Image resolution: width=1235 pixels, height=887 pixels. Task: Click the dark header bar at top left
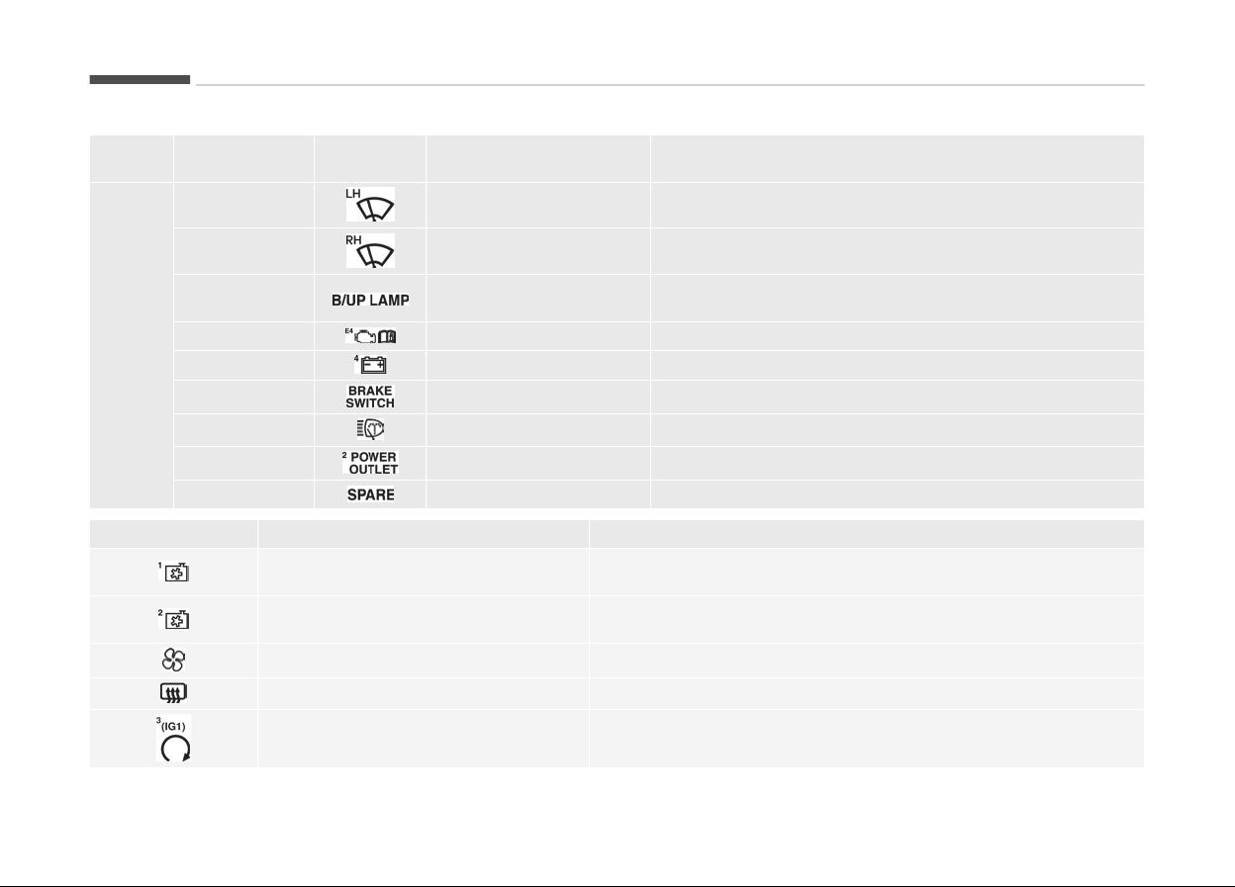tap(140, 79)
